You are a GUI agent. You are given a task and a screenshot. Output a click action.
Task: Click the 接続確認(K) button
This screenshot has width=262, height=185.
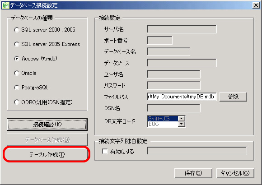pos(47,125)
